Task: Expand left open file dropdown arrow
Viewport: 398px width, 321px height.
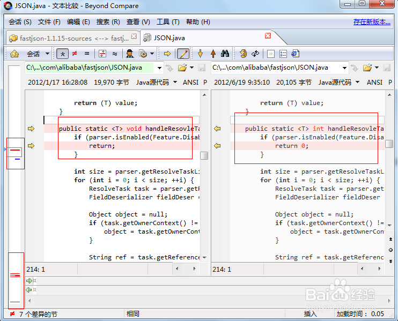Action: coord(191,68)
